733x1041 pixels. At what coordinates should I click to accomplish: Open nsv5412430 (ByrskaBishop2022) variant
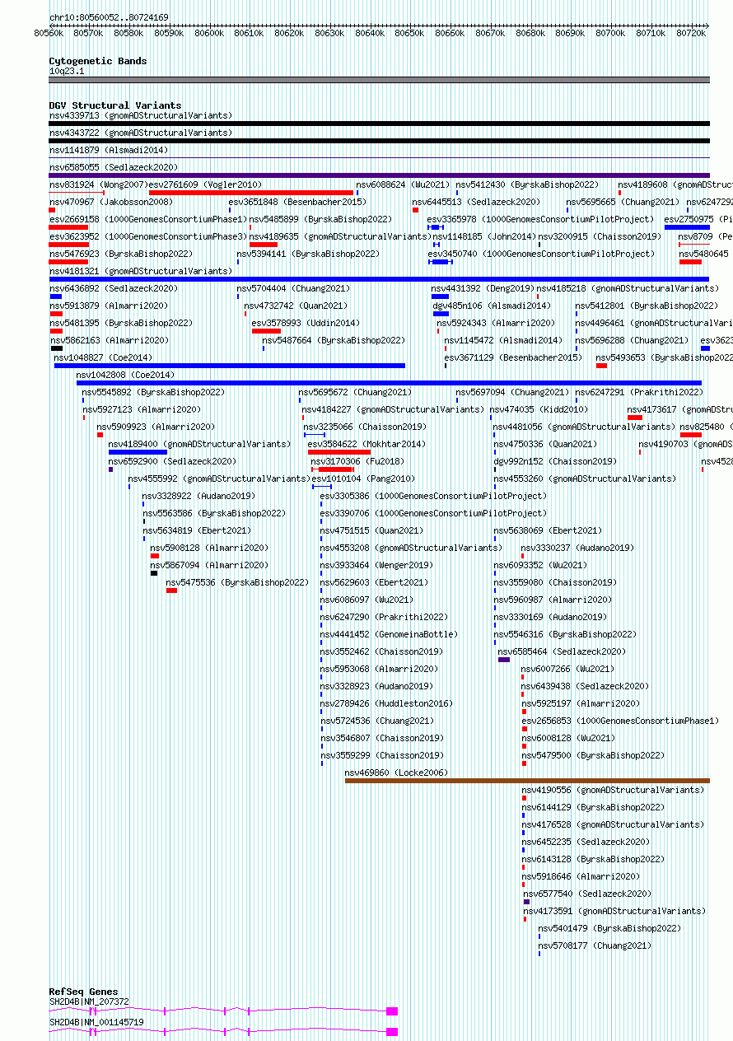tap(528, 184)
